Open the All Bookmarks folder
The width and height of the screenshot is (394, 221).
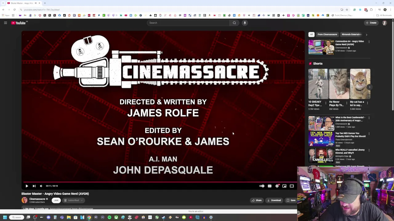pyautogui.click(x=384, y=15)
